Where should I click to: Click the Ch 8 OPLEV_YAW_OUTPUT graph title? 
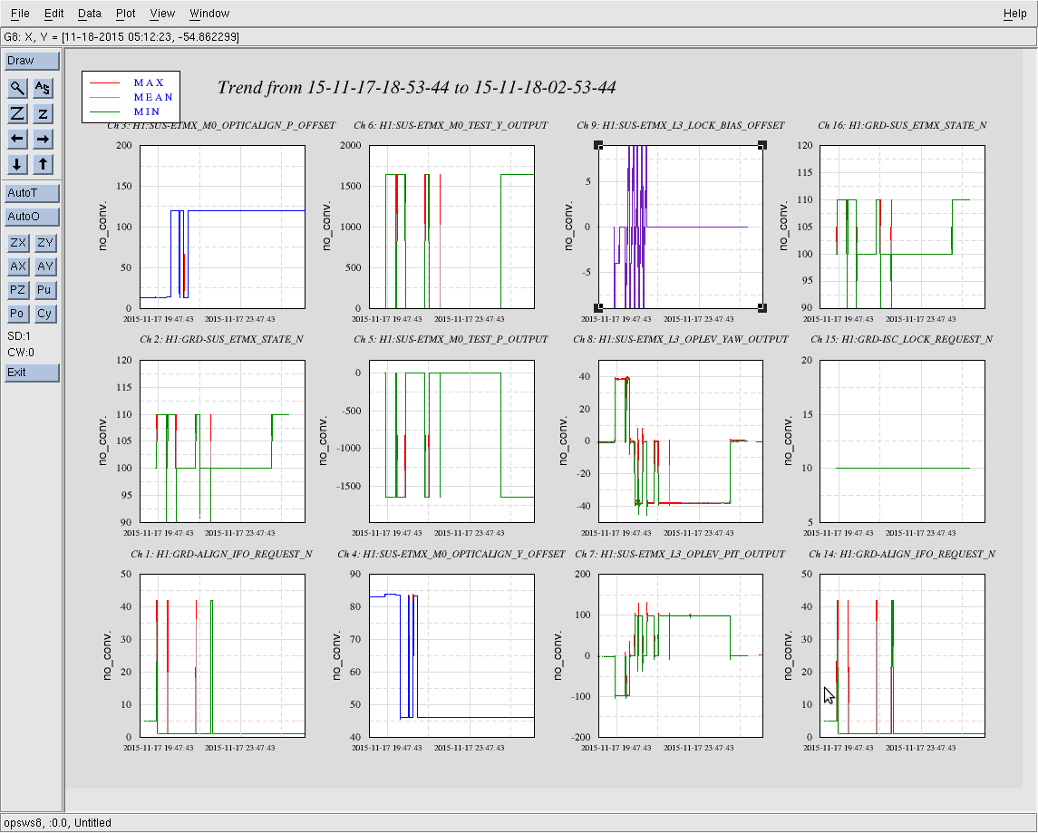(681, 339)
